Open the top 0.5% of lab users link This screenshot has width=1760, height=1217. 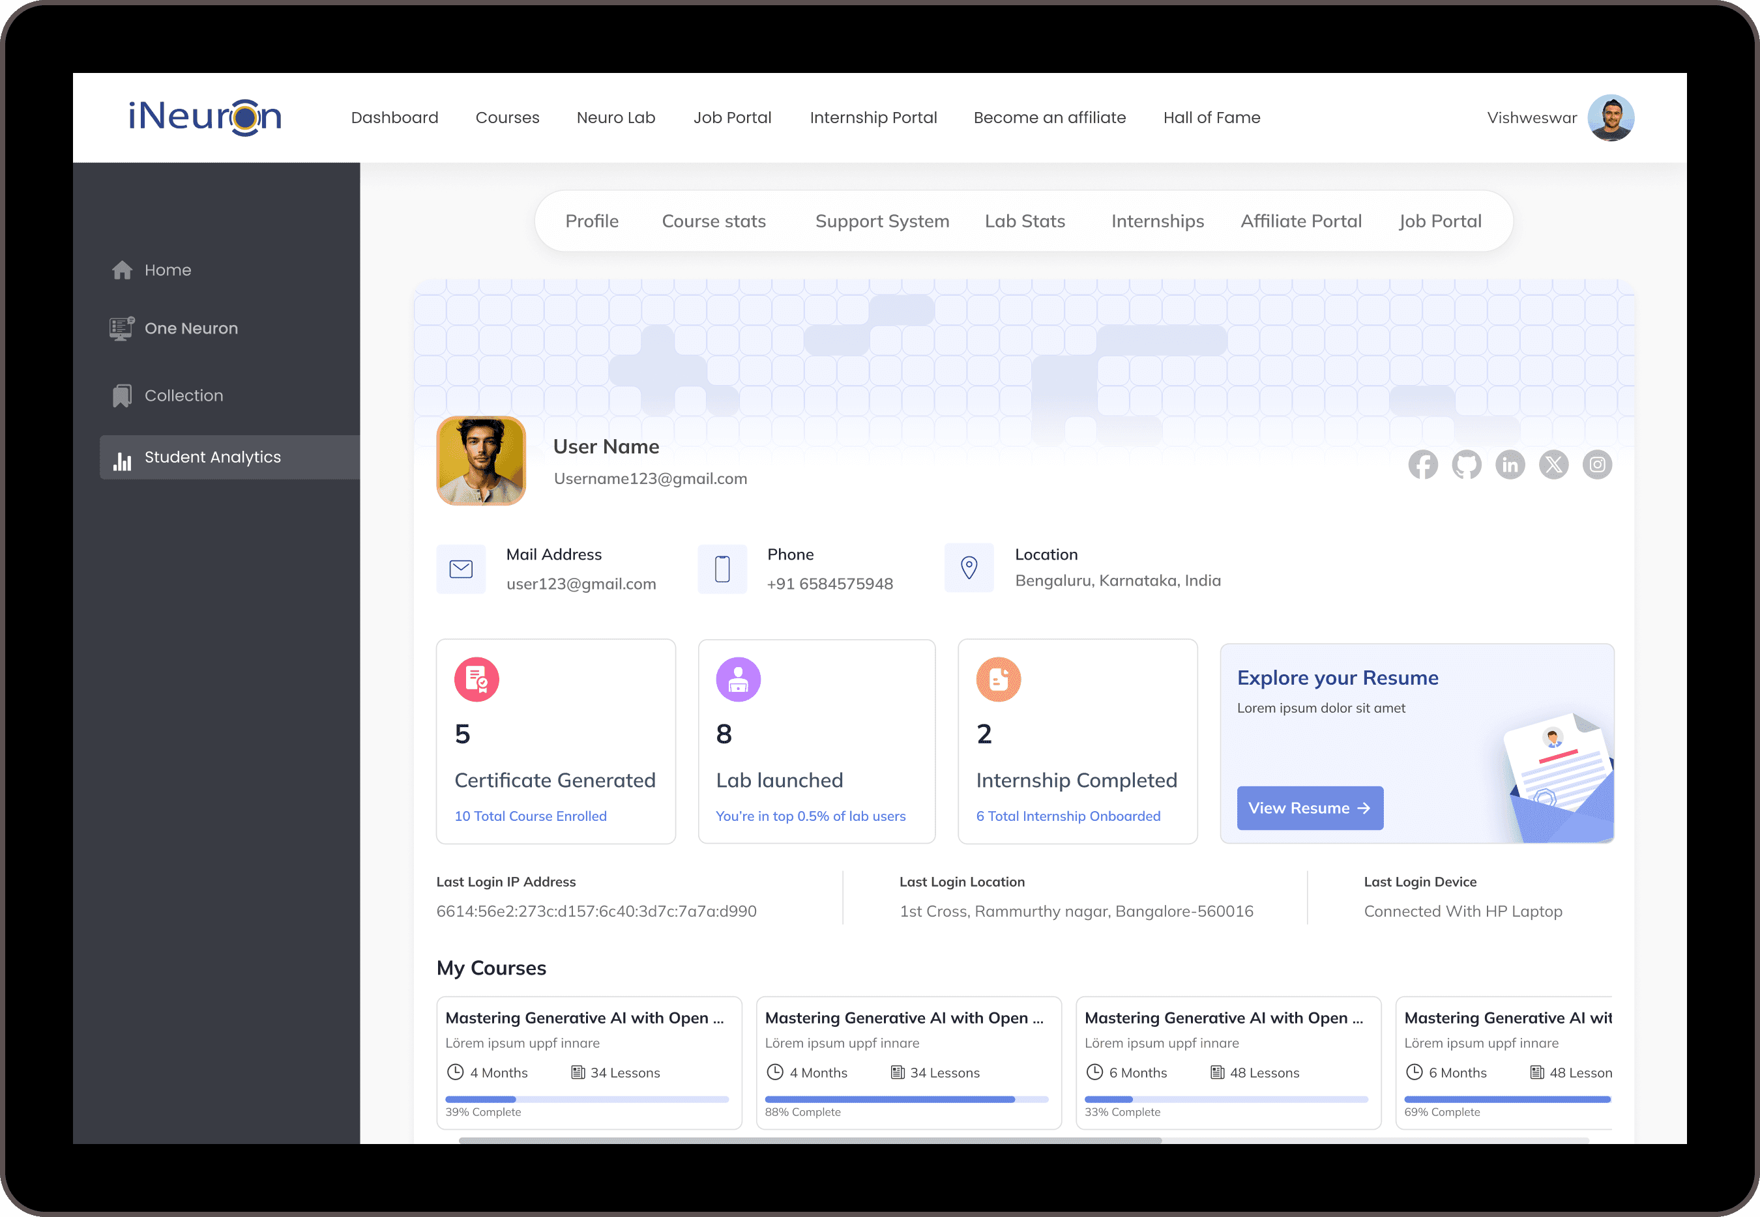click(811, 816)
